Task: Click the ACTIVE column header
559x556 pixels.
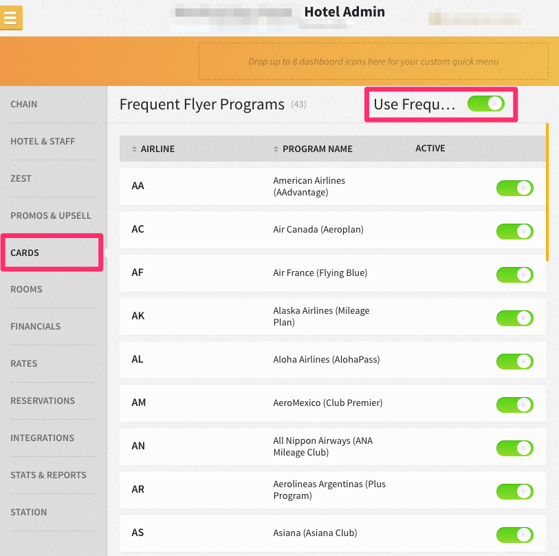Action: coord(430,148)
